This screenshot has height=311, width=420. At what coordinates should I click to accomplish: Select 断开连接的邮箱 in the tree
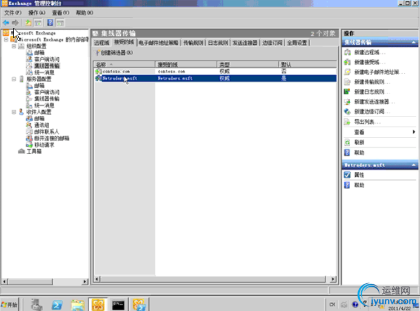coord(52,138)
